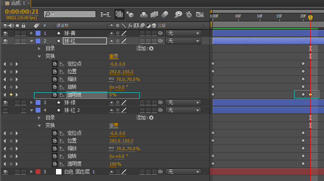Open the composition mini-flowchart
The image size is (324, 181).
[105, 14]
